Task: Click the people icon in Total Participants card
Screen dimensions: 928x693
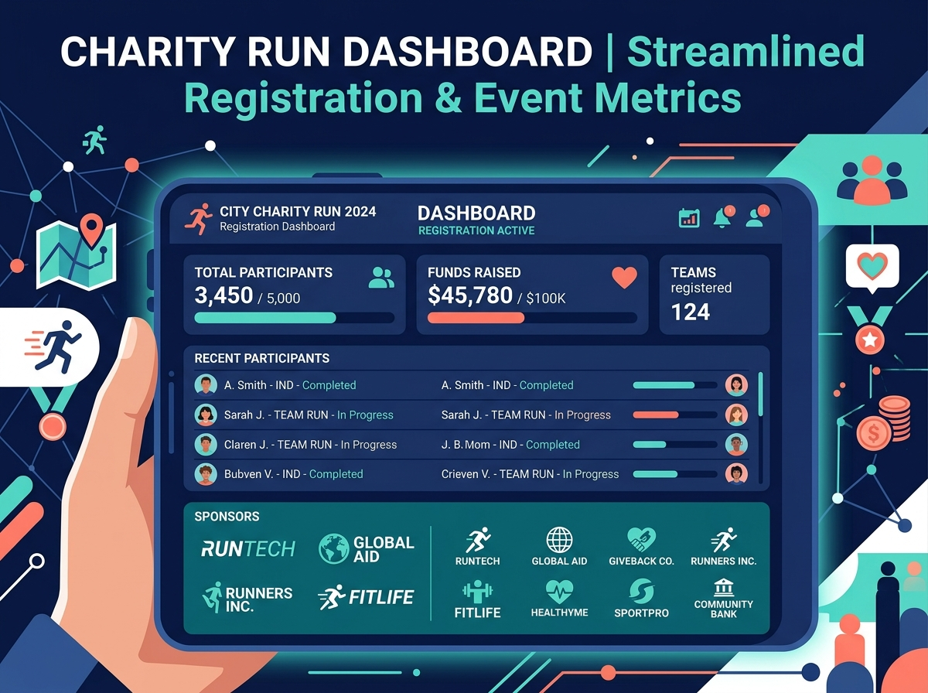Action: (x=381, y=277)
